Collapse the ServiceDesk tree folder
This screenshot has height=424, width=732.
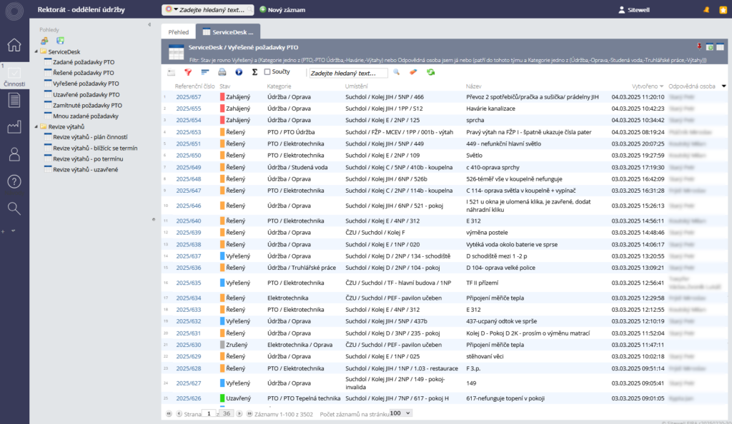(36, 51)
